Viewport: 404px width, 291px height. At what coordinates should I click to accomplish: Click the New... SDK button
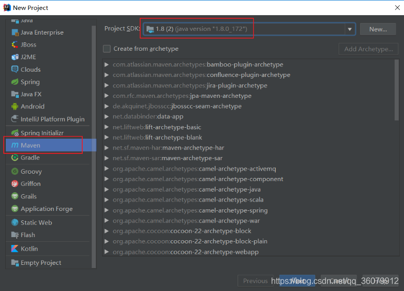(378, 29)
